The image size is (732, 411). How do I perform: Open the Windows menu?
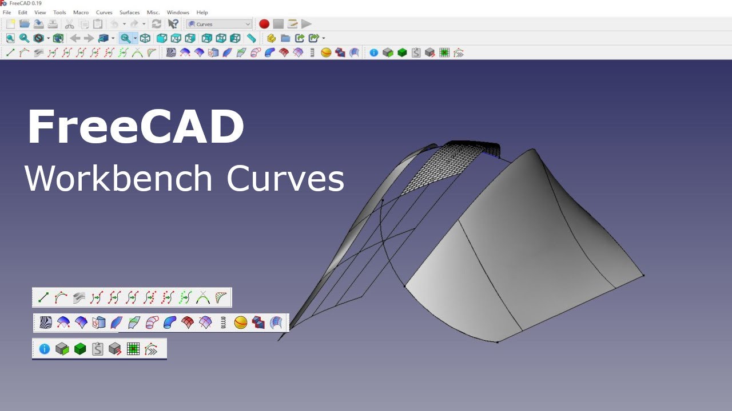coord(178,12)
